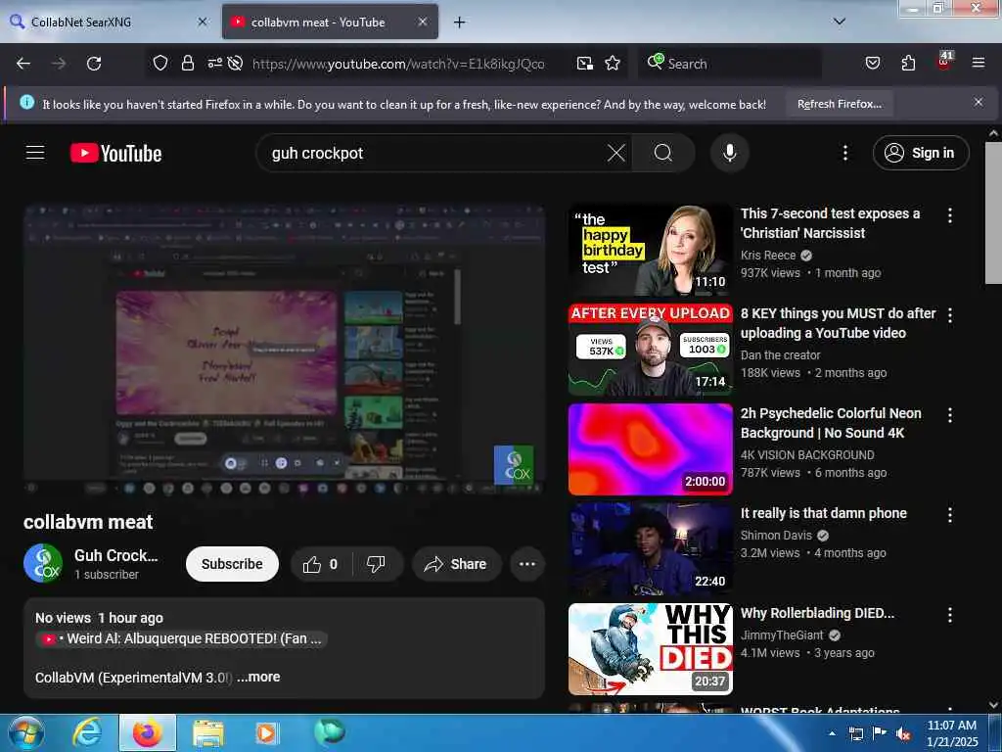Sign in to YouTube
The height and width of the screenshot is (752, 1002).
point(921,153)
